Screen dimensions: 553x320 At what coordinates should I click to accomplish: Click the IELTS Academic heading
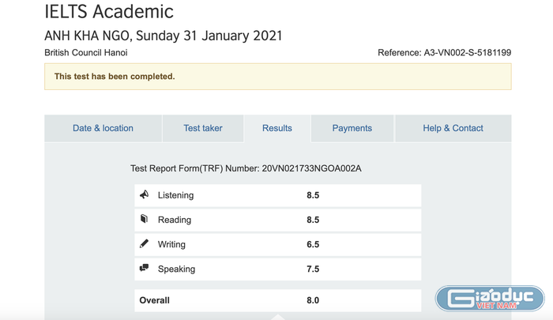109,11
